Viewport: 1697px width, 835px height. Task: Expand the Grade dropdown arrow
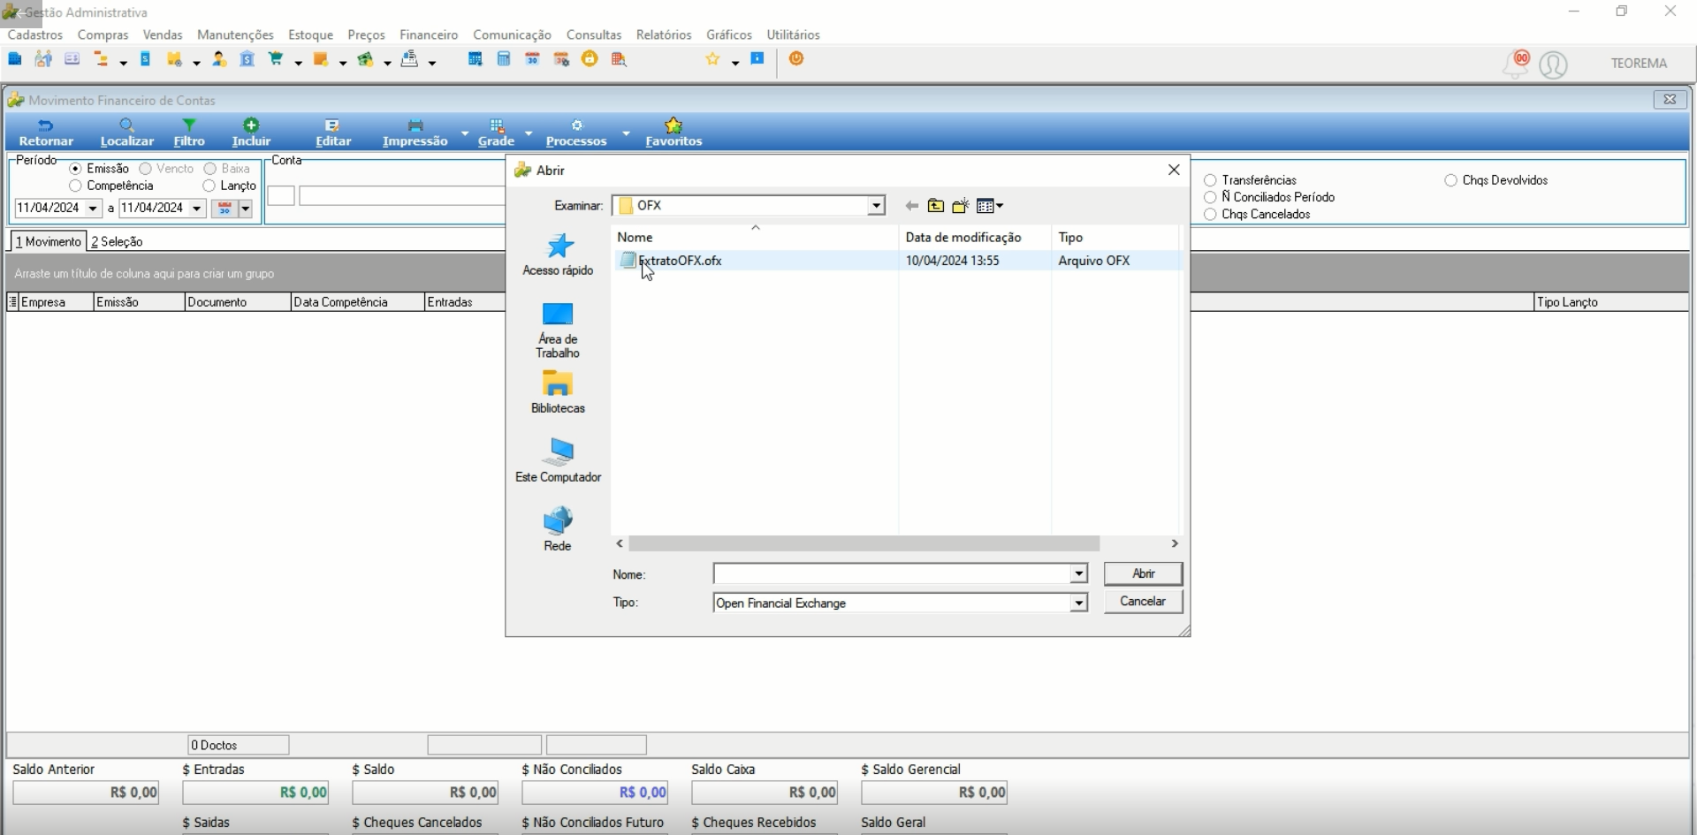[x=529, y=133]
